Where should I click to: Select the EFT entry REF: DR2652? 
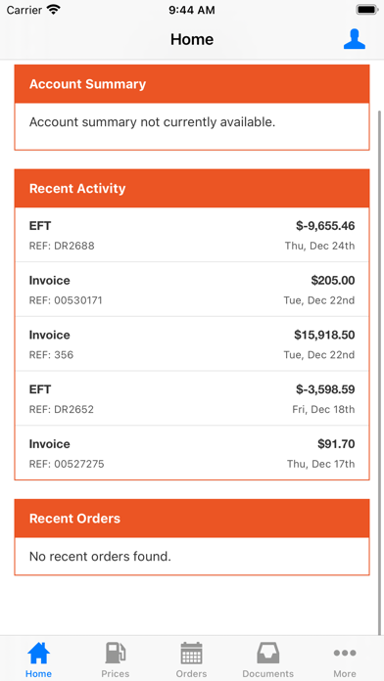coord(192,398)
